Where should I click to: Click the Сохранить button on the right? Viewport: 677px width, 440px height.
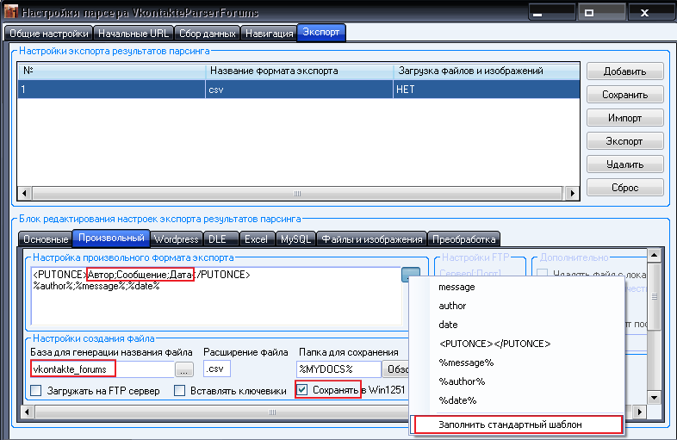[x=624, y=95]
